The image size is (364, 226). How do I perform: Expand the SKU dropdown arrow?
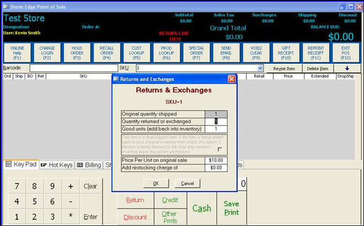pos(260,68)
